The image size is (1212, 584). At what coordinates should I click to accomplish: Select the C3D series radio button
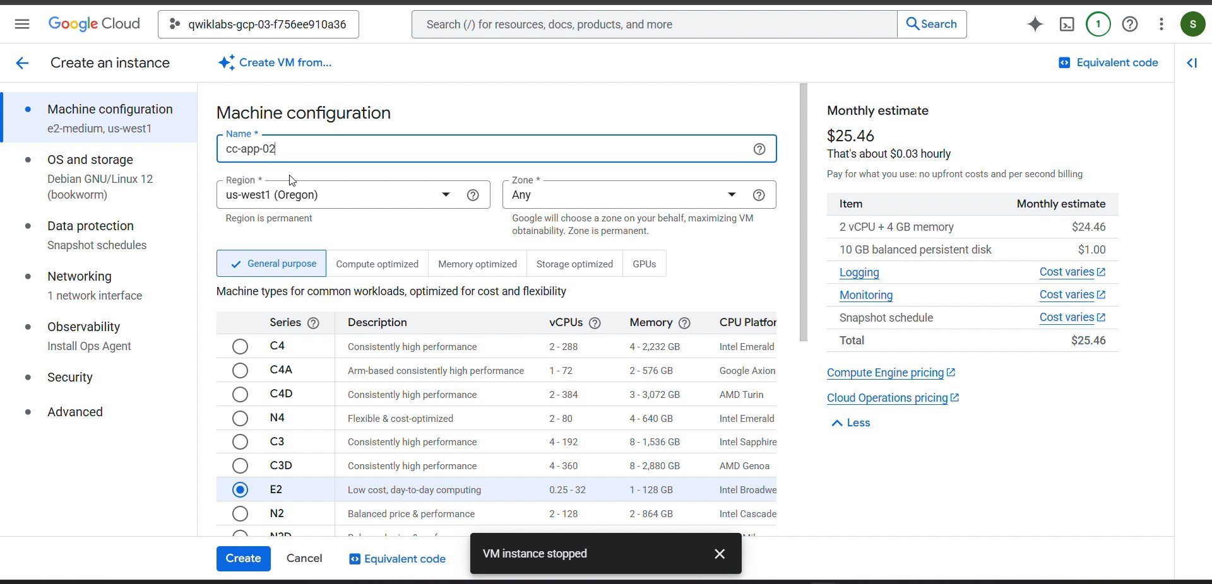click(240, 465)
